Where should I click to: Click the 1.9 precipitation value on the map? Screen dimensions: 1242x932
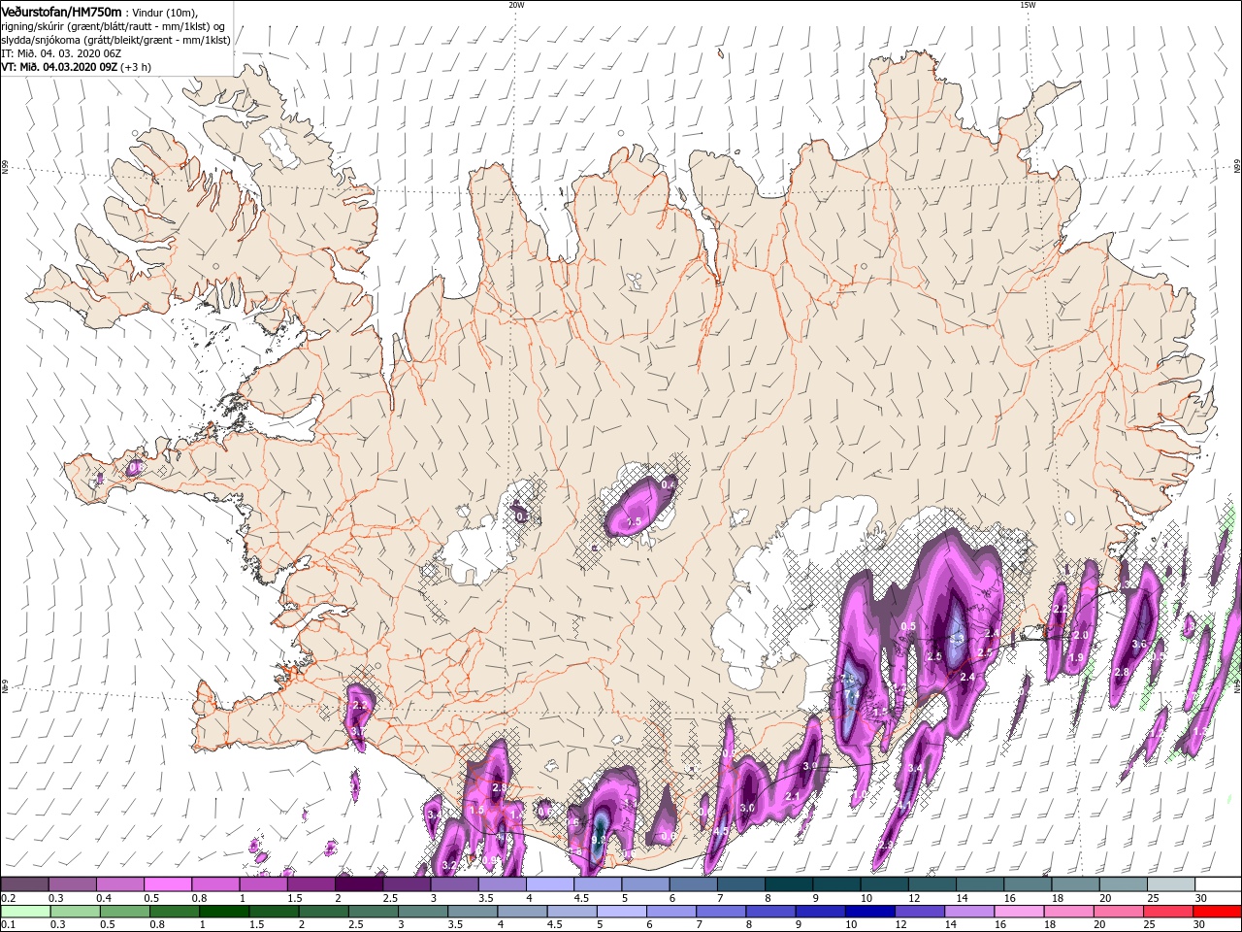pyautogui.click(x=1075, y=657)
